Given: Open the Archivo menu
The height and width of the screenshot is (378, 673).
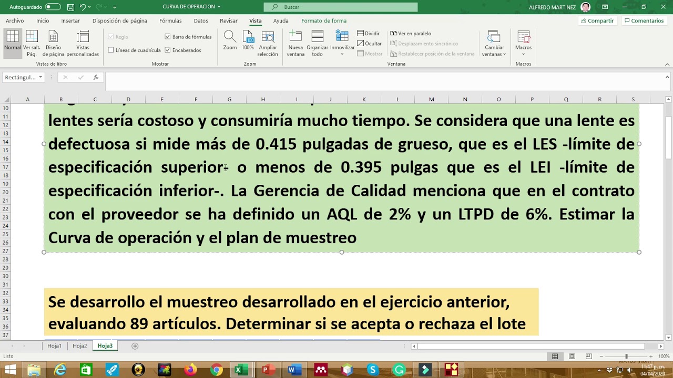Looking at the screenshot, I should point(15,21).
